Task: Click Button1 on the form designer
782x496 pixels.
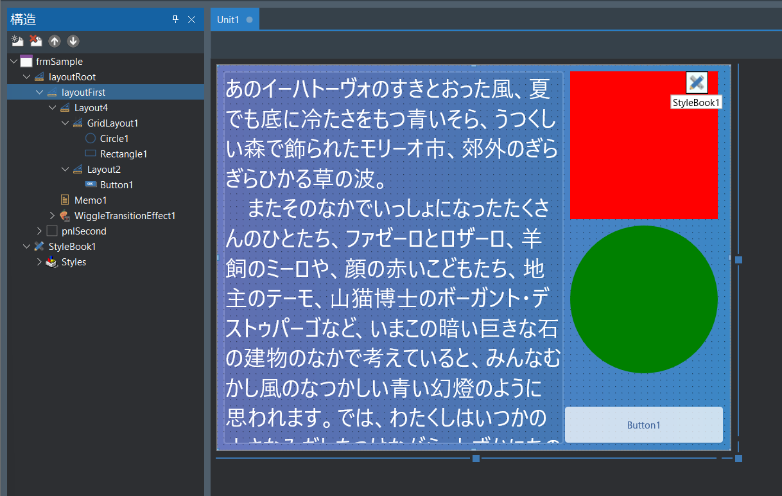Action: pos(643,425)
